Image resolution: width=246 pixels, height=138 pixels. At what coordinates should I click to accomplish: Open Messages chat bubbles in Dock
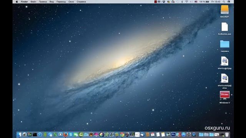(x=50, y=135)
